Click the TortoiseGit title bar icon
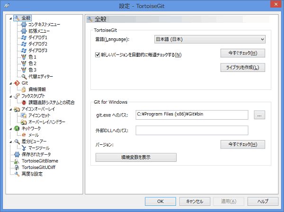Screen dimensions: 284x212 pyautogui.click(x=7, y=6)
